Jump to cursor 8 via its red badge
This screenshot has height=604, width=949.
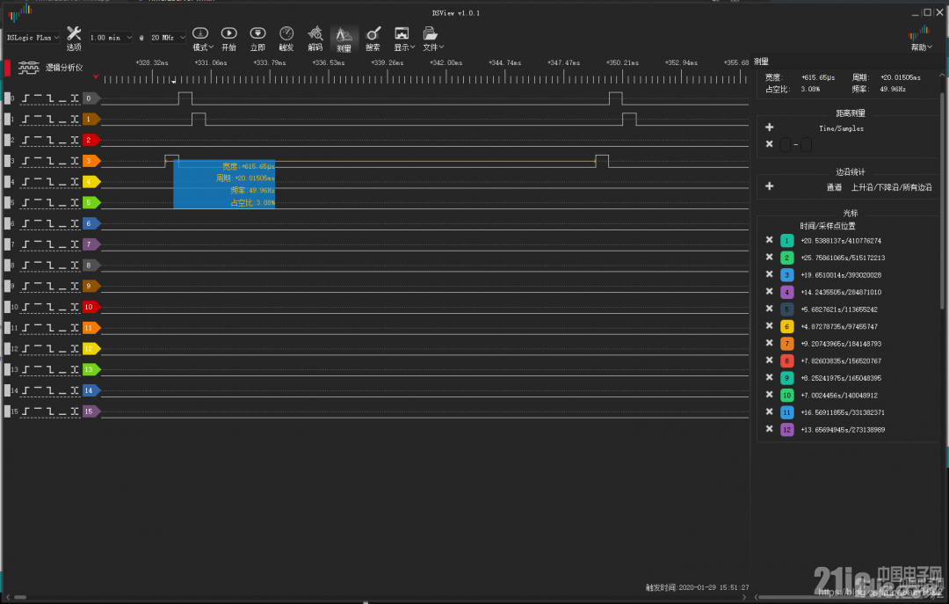pyautogui.click(x=786, y=360)
